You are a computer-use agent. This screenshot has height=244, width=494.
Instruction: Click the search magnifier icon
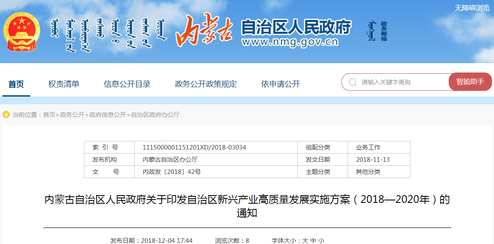(352, 82)
